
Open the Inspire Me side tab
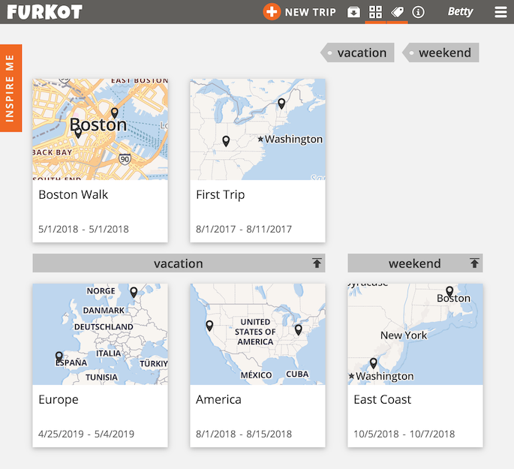[x=11, y=88]
